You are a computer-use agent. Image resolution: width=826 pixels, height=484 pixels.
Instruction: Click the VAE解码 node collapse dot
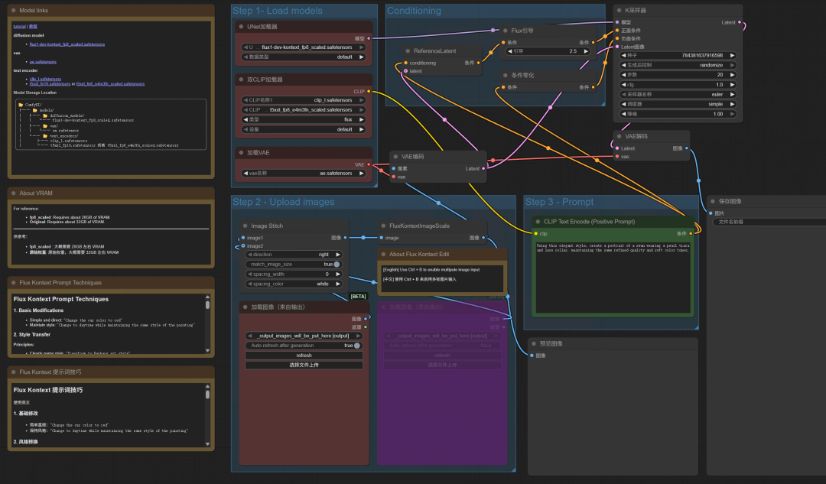[x=619, y=136]
